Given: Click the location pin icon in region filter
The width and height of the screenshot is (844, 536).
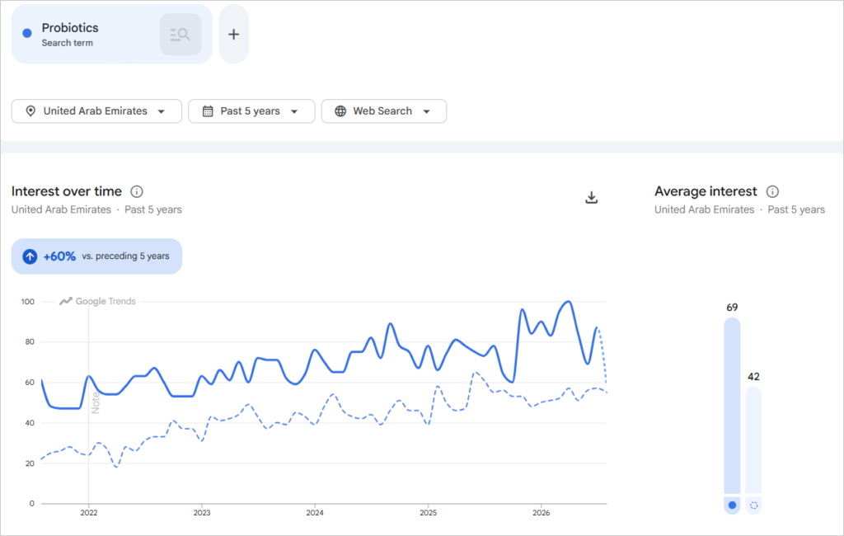Looking at the screenshot, I should (30, 111).
